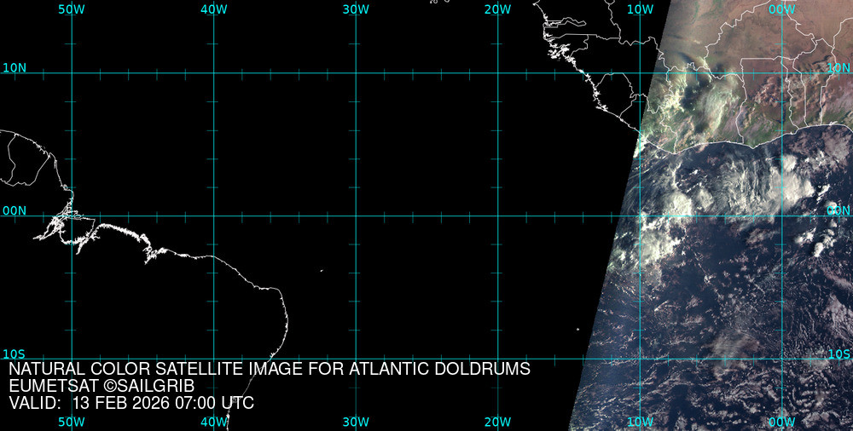The height and width of the screenshot is (431, 853).
Task: Click the VALID 13 FEB 2026 timestamp
Action: pos(131,404)
